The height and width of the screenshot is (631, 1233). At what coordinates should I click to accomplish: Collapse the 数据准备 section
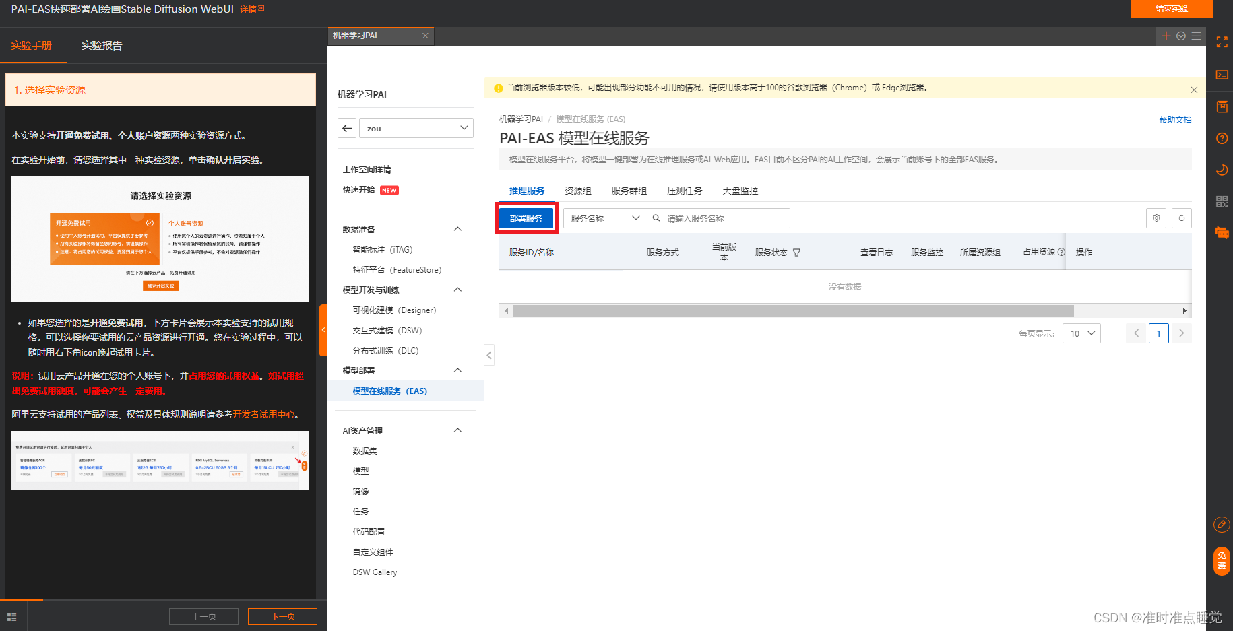click(458, 229)
